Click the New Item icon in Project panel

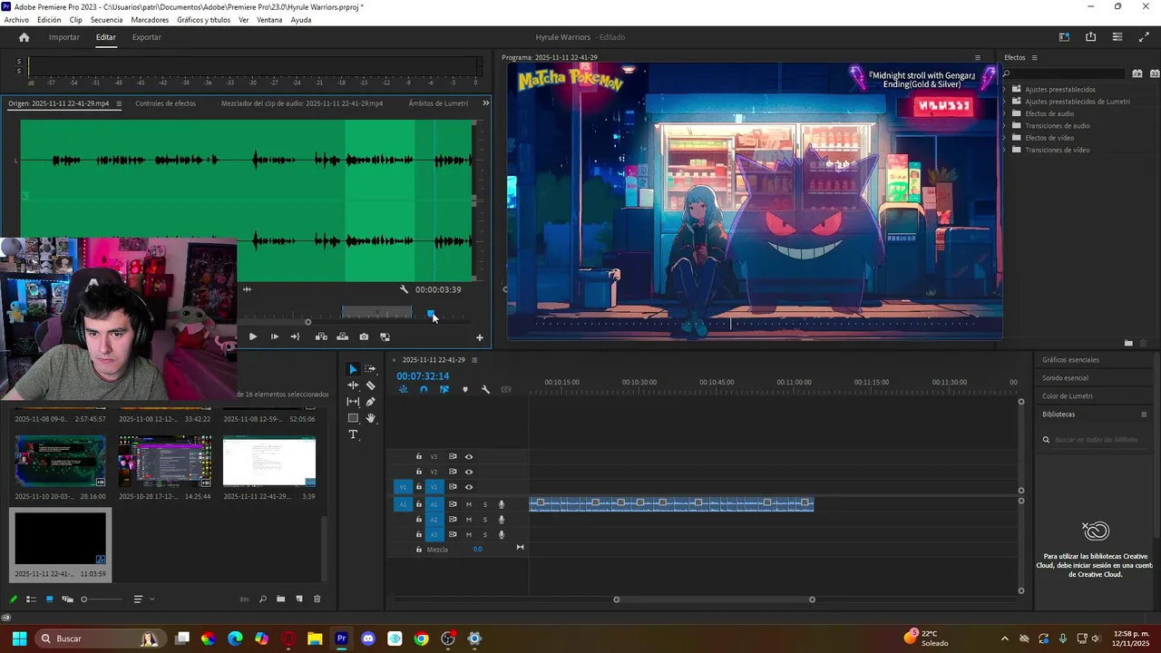tap(299, 599)
